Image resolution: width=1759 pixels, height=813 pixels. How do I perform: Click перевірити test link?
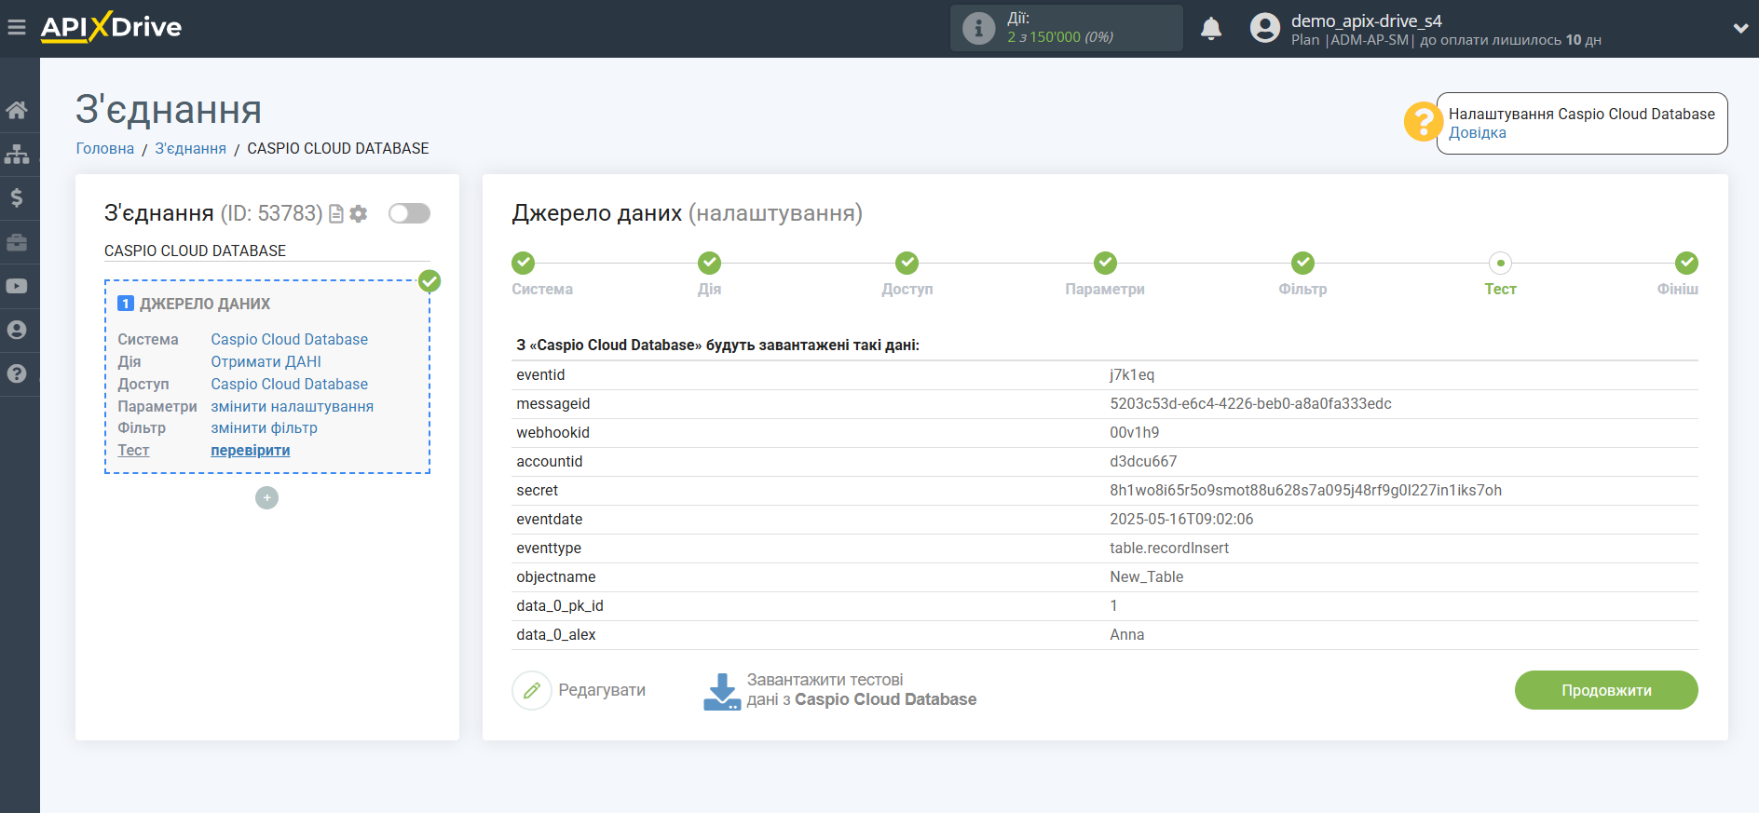250,451
